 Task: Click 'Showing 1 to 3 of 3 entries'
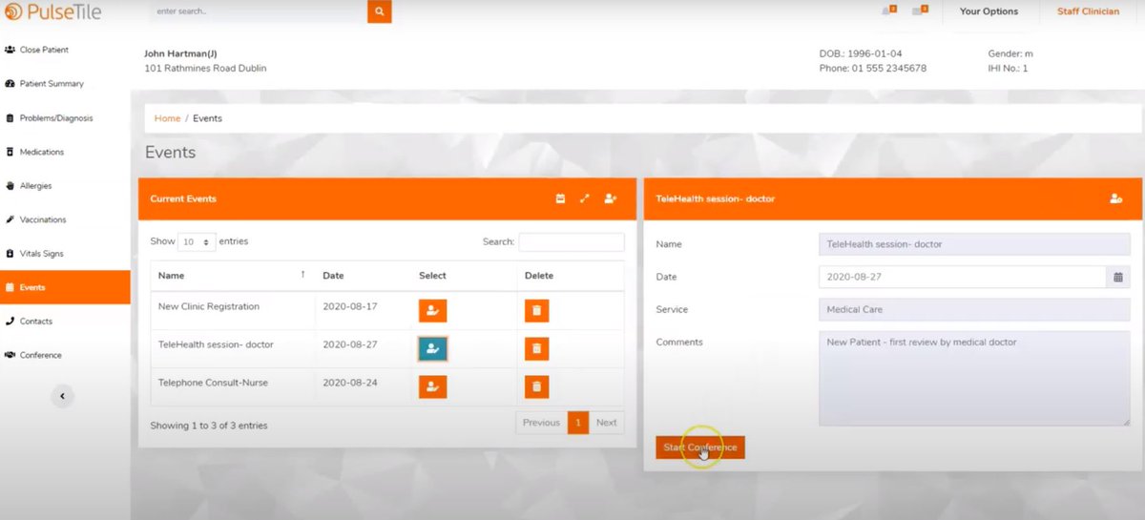tap(209, 426)
